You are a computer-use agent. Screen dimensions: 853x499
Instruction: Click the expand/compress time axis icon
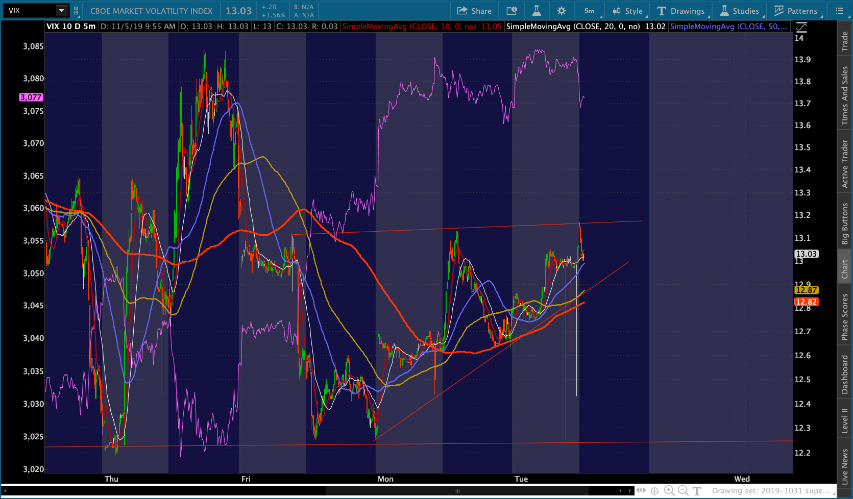641,491
